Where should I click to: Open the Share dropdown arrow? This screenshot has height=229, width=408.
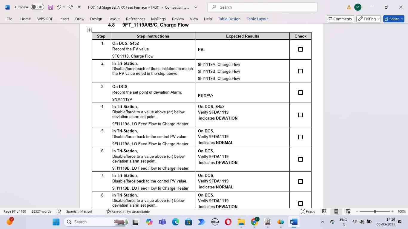coord(402,19)
